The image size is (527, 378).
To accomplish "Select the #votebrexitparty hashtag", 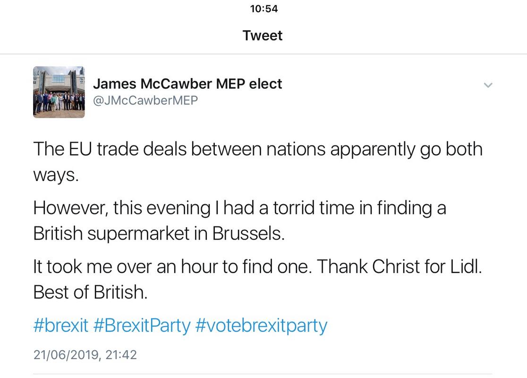I will click(261, 326).
